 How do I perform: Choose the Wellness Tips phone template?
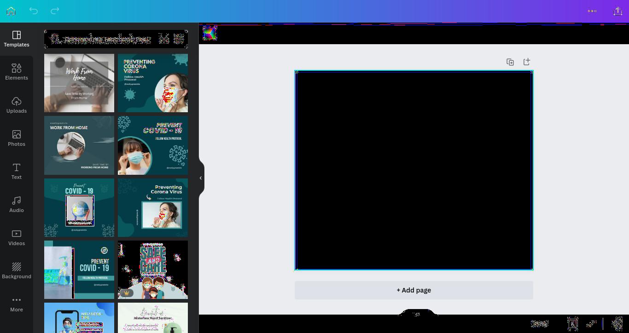coord(79,318)
